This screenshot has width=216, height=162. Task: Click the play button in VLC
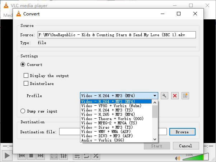tap(7, 156)
